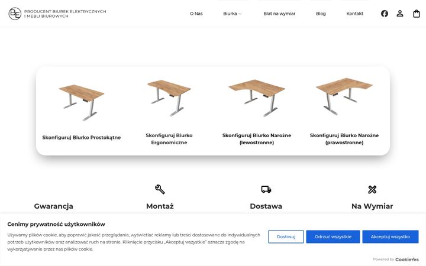The width and height of the screenshot is (426, 266).
Task: Reject cookies with Odrzuć wszystkie
Action: pyautogui.click(x=333, y=236)
